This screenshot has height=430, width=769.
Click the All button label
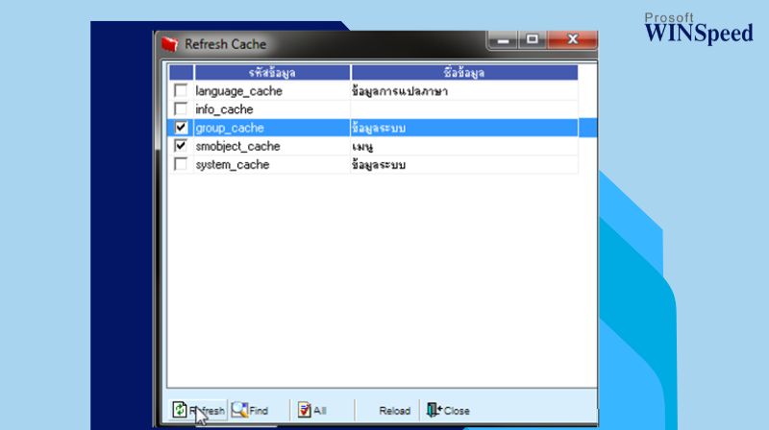(320, 411)
